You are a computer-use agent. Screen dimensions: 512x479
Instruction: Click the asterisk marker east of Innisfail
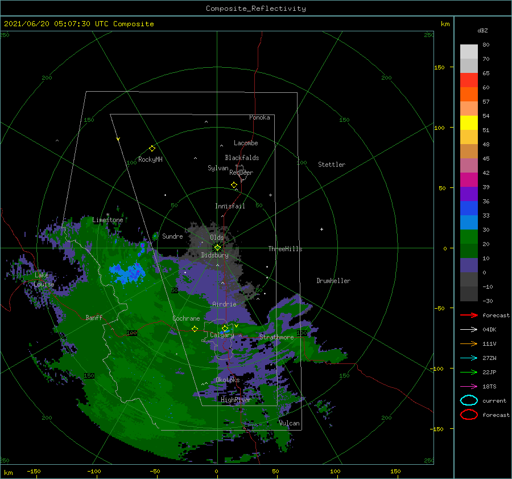pos(270,195)
